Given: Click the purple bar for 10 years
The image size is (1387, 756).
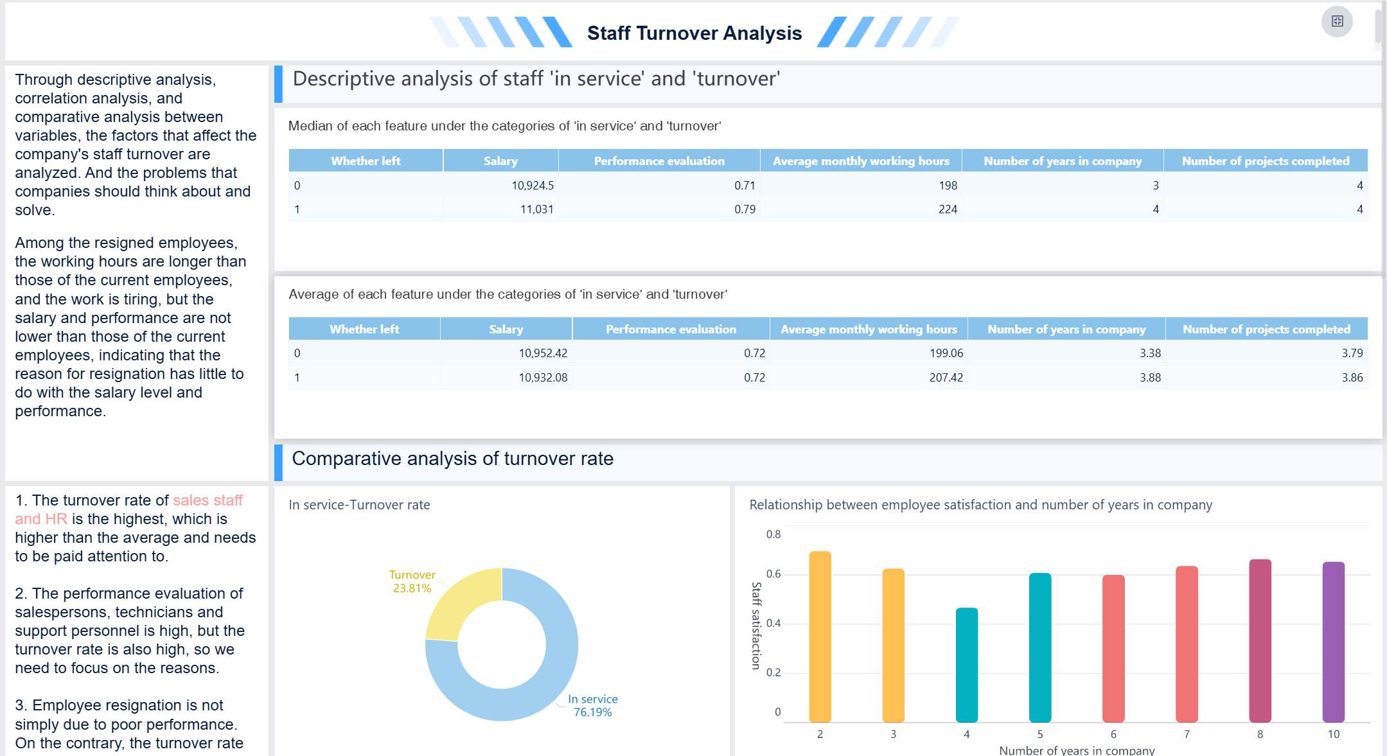Looking at the screenshot, I should (x=1333, y=642).
